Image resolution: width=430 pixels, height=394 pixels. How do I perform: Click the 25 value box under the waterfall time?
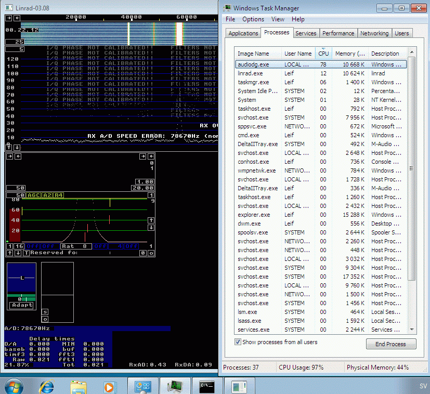pos(15,42)
